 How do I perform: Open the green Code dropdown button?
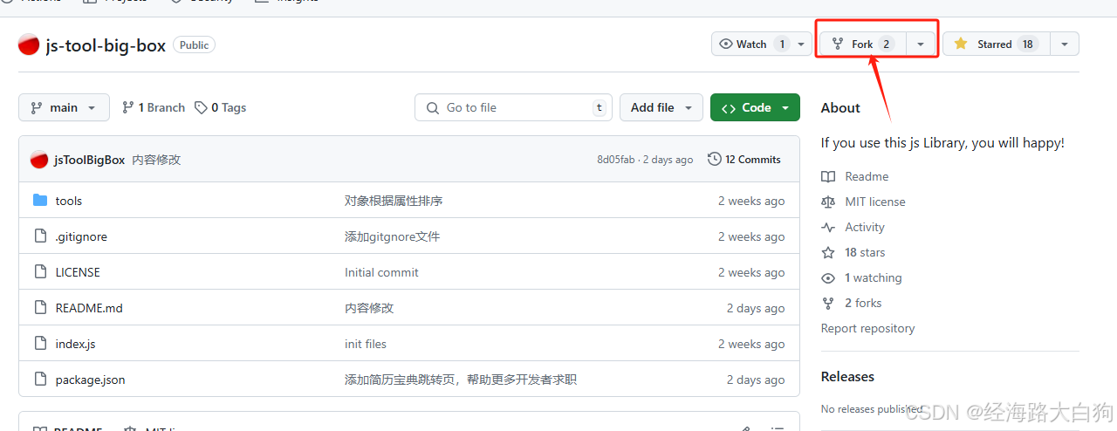(x=755, y=107)
